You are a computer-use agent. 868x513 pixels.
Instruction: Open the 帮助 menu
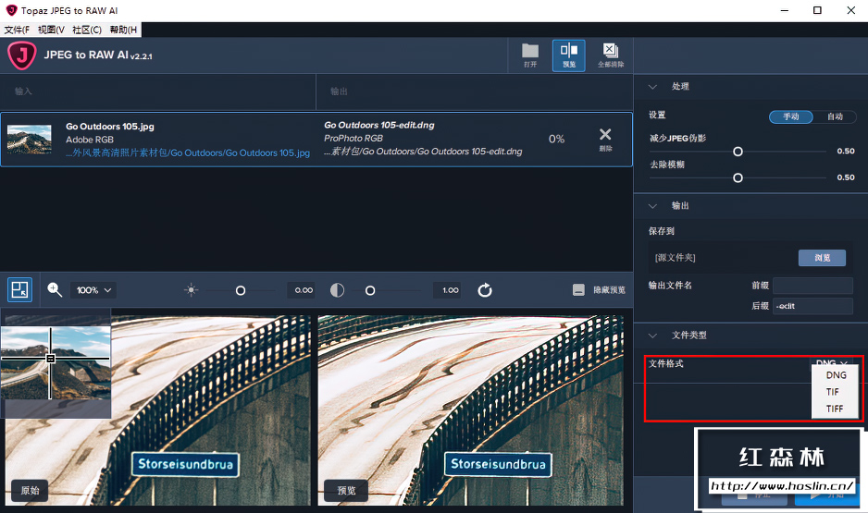pyautogui.click(x=123, y=30)
